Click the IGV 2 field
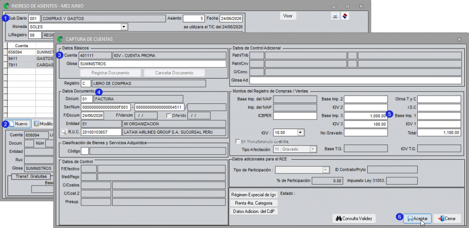The height and width of the screenshot is (228, 469). (366, 107)
